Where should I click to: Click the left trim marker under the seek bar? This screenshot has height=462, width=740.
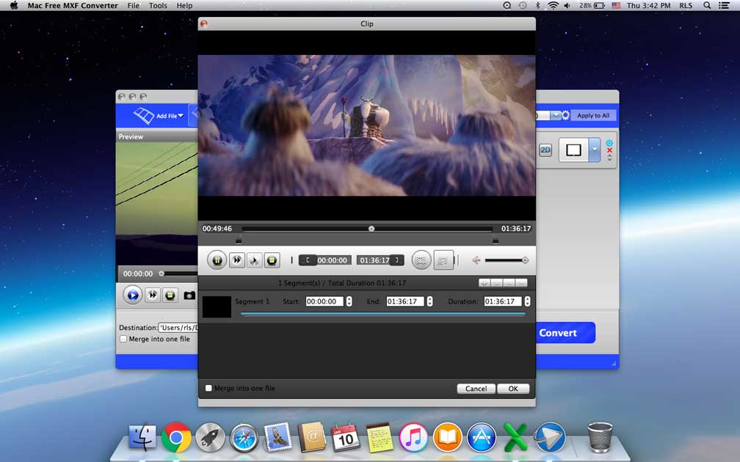[239, 241]
